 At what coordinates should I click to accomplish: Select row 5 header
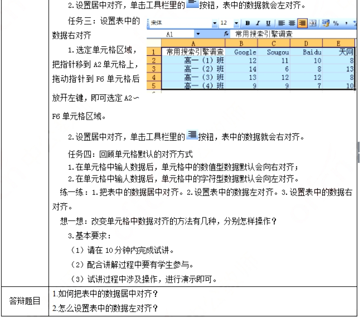click(x=154, y=85)
